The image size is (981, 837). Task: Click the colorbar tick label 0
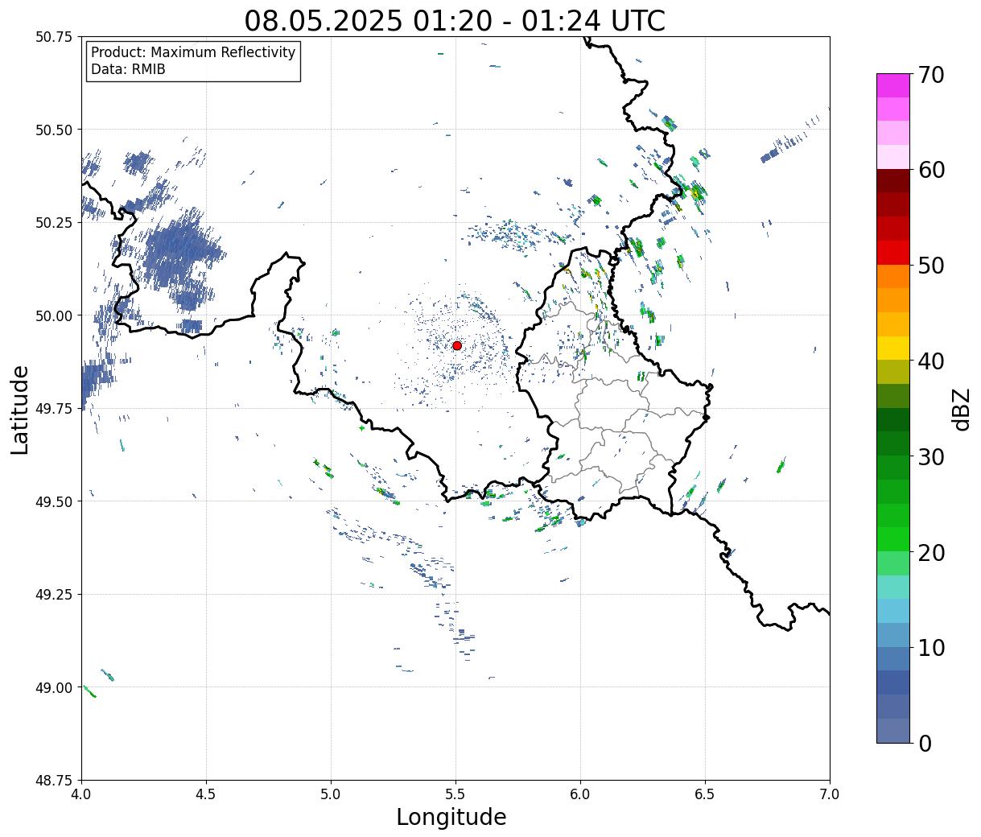pyautogui.click(x=925, y=744)
